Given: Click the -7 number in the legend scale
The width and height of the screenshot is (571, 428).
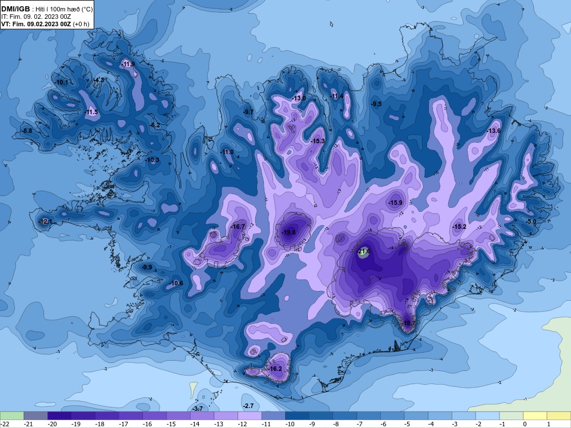Looking at the screenshot, I should 359,425.
